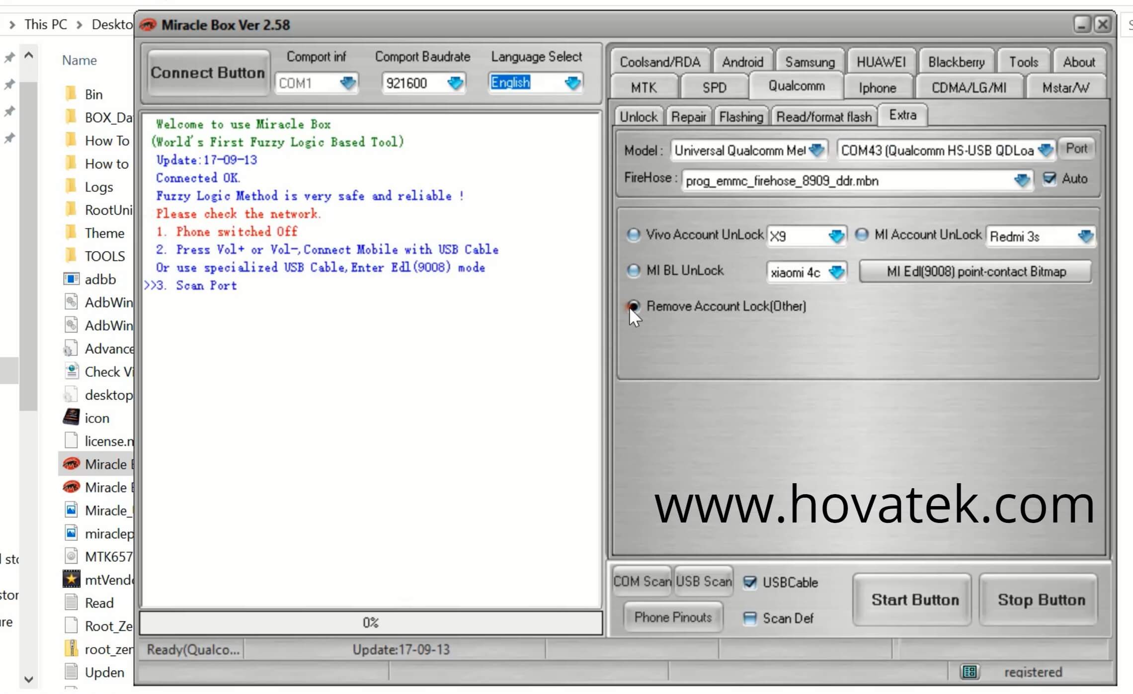Image resolution: width=1133 pixels, height=694 pixels.
Task: Click the Connect Button
Action: (208, 73)
